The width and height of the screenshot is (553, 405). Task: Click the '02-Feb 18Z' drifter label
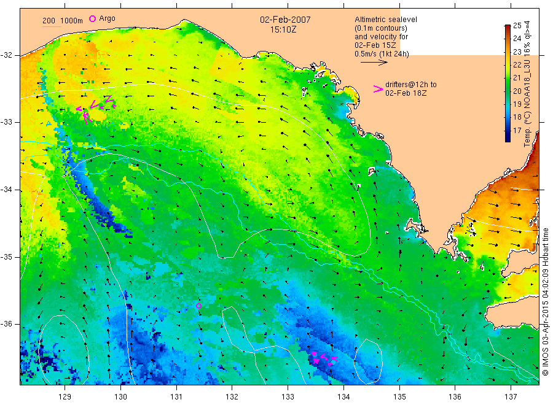406,93
